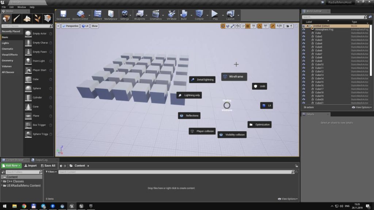Select the Place mode icon
374x210 pixels.
pos(6,19)
